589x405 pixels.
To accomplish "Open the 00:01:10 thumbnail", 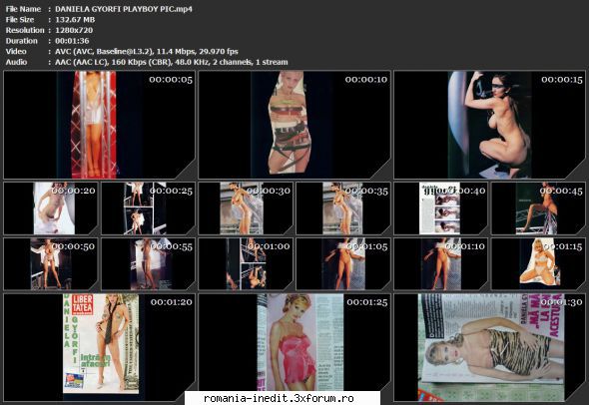I will [x=440, y=264].
